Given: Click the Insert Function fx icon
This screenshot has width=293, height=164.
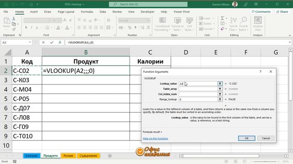Looking at the screenshot, I should (60, 42).
